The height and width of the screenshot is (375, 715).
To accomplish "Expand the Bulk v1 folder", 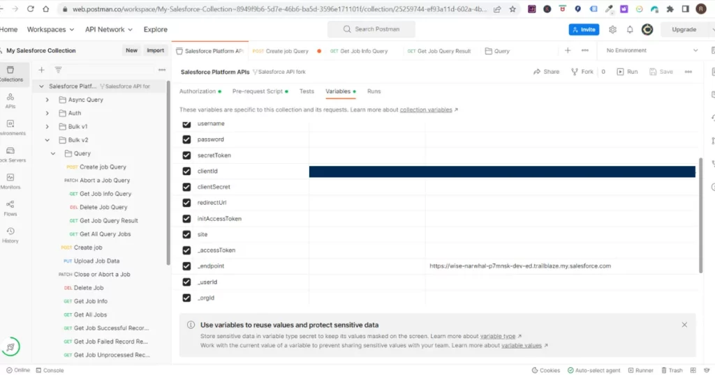I will (47, 127).
